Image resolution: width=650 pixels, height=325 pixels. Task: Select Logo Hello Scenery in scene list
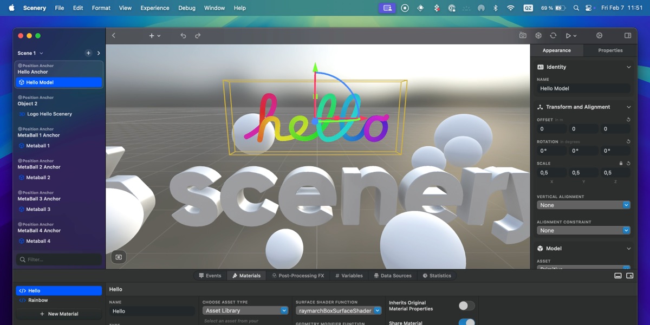tap(49, 114)
